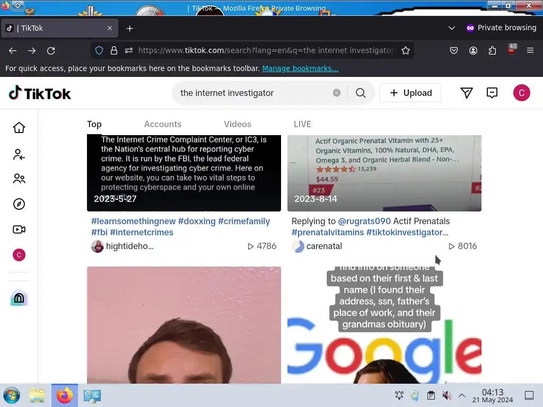The width and height of the screenshot is (543, 407).
Task: Open the #crimefamily hashtag link
Action: click(244, 221)
